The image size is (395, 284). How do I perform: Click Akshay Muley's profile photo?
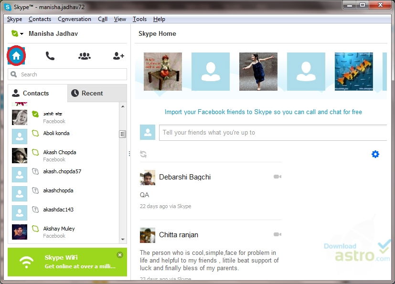(x=20, y=232)
